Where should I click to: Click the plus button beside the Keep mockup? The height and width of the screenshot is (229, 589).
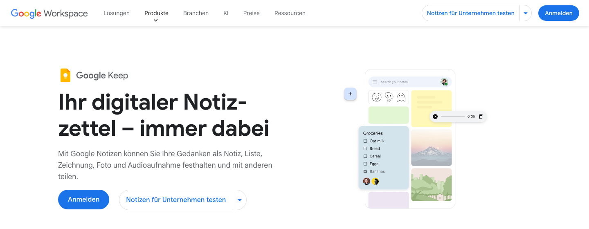pyautogui.click(x=350, y=94)
